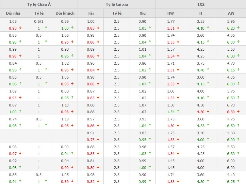Click the HW column header
This screenshot has width=246, height=184.
(x=170, y=13)
